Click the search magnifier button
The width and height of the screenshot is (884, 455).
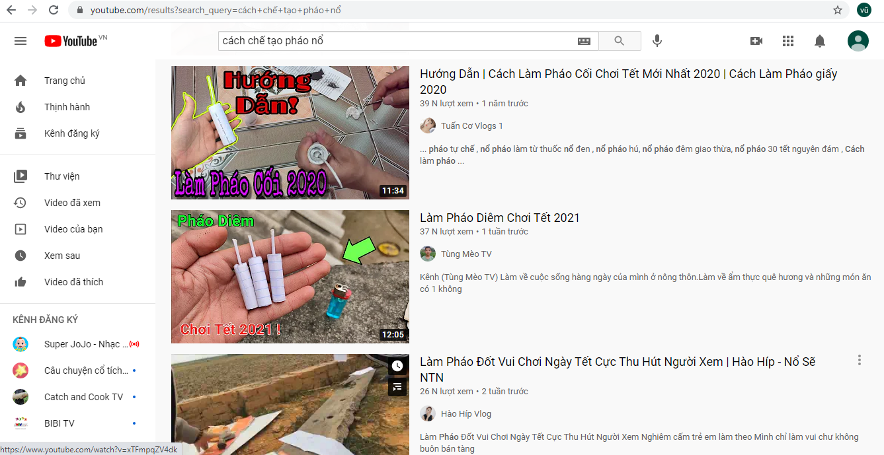[620, 41]
